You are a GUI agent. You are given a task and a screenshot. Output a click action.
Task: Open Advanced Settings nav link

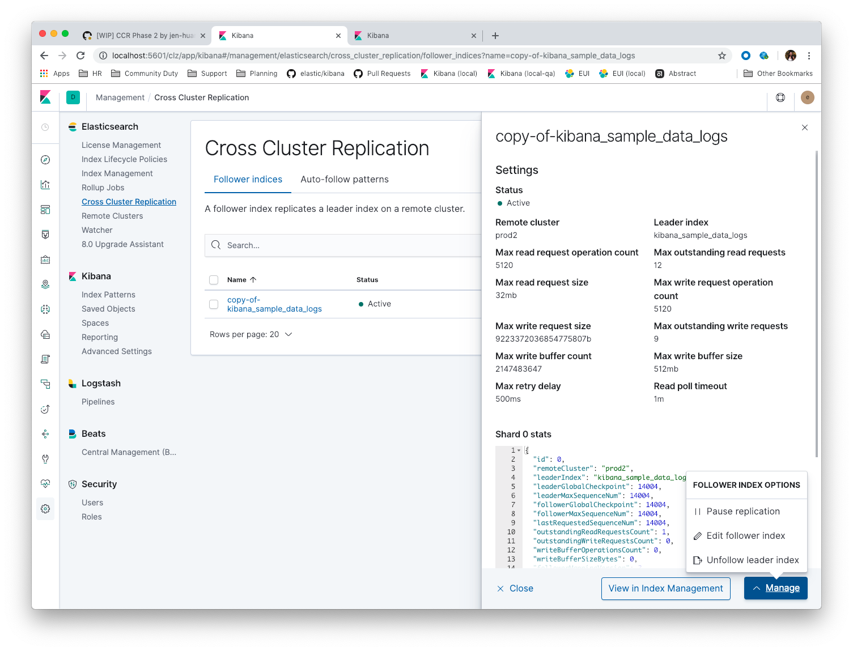[x=117, y=351]
